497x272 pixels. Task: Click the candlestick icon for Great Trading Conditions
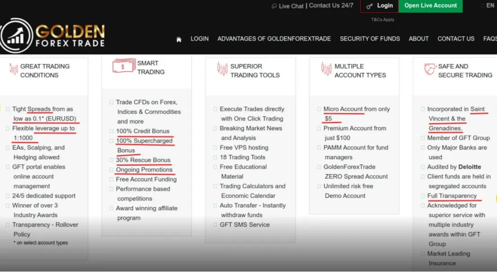pyautogui.click(x=13, y=69)
